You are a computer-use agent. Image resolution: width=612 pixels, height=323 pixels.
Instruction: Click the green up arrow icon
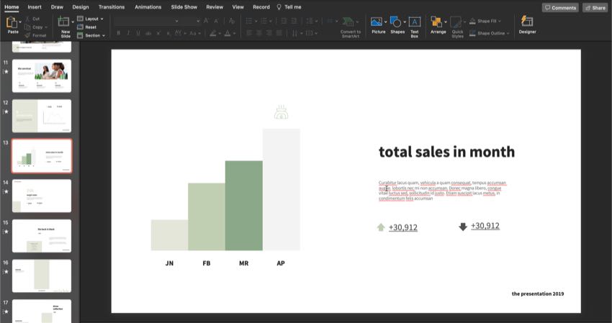pos(381,227)
